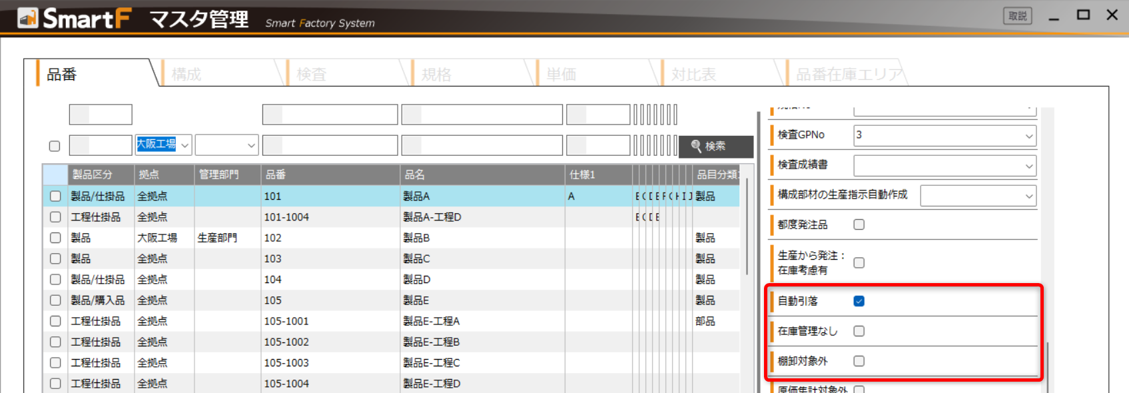Check the row checkbox for 品番 101-1004
Image resolution: width=1129 pixels, height=393 pixels.
coord(55,217)
